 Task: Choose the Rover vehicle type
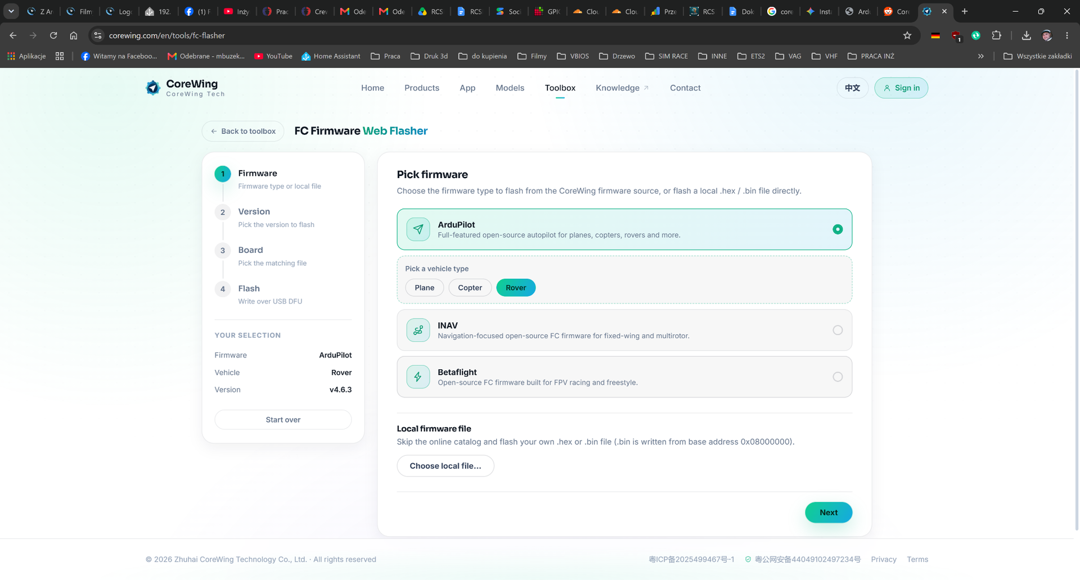[x=516, y=288]
